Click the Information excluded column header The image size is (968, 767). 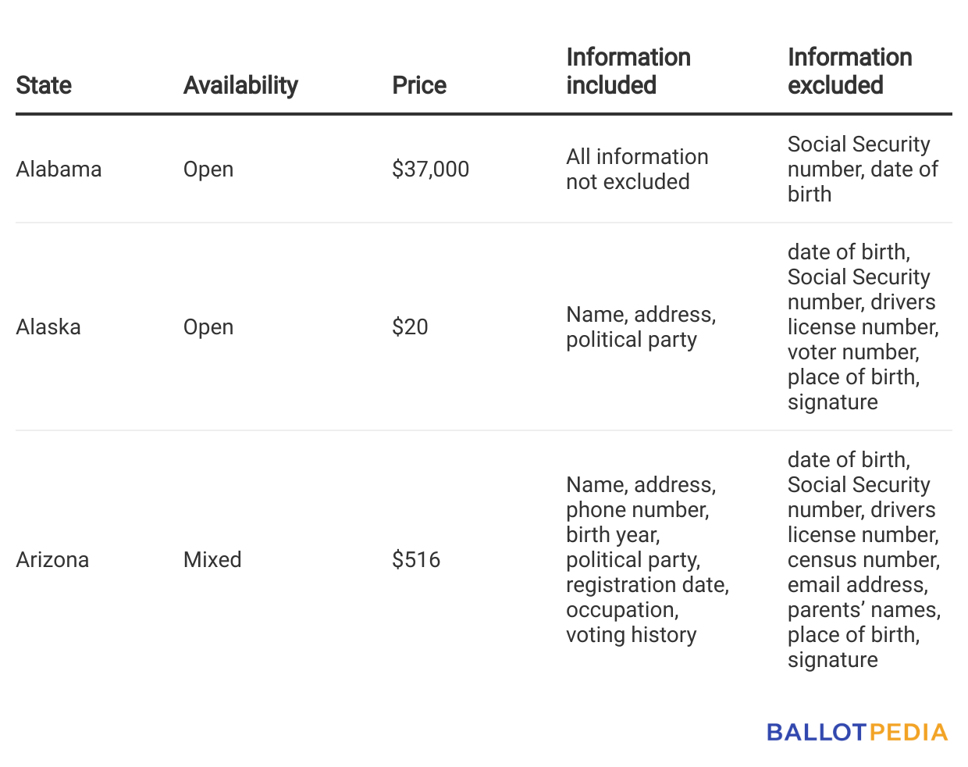click(x=849, y=71)
